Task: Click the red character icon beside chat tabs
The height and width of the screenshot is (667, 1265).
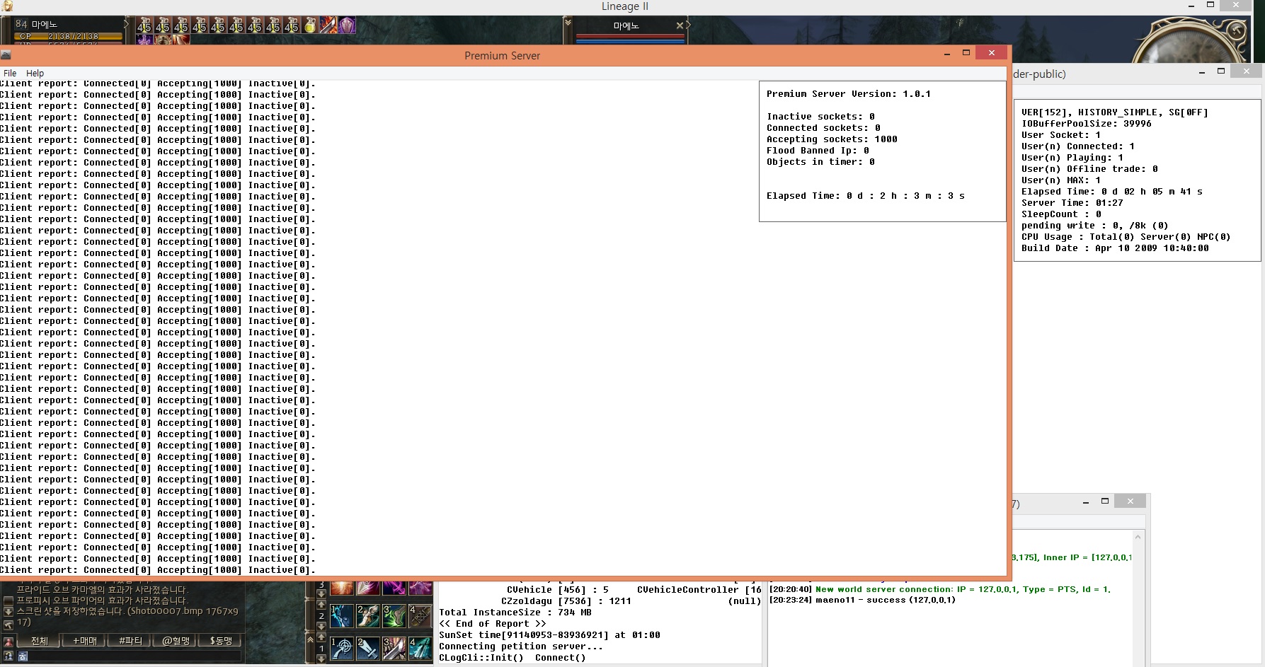Action: pyautogui.click(x=8, y=642)
